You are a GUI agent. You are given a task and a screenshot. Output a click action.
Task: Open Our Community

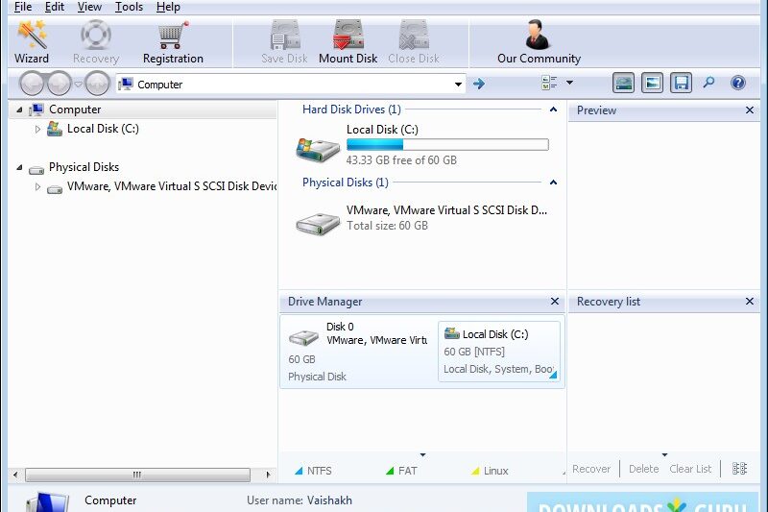[539, 42]
